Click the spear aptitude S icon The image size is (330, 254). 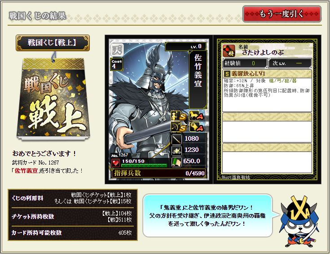[179, 116]
